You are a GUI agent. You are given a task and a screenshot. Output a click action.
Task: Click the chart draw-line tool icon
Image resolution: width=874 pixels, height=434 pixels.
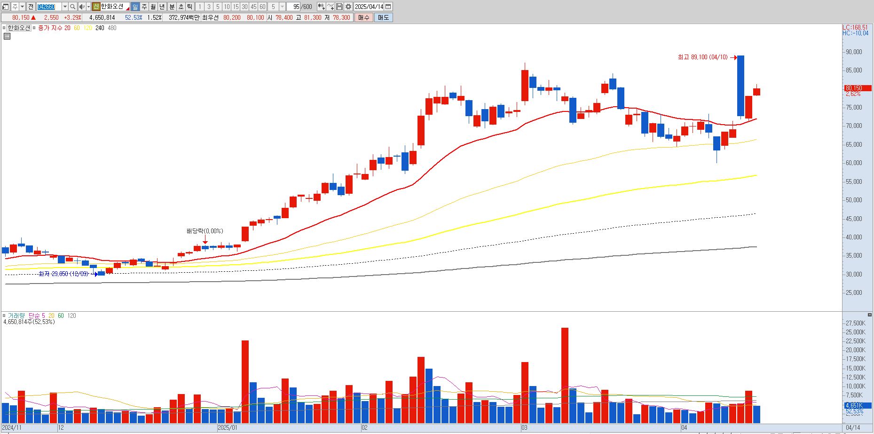(x=331, y=7)
